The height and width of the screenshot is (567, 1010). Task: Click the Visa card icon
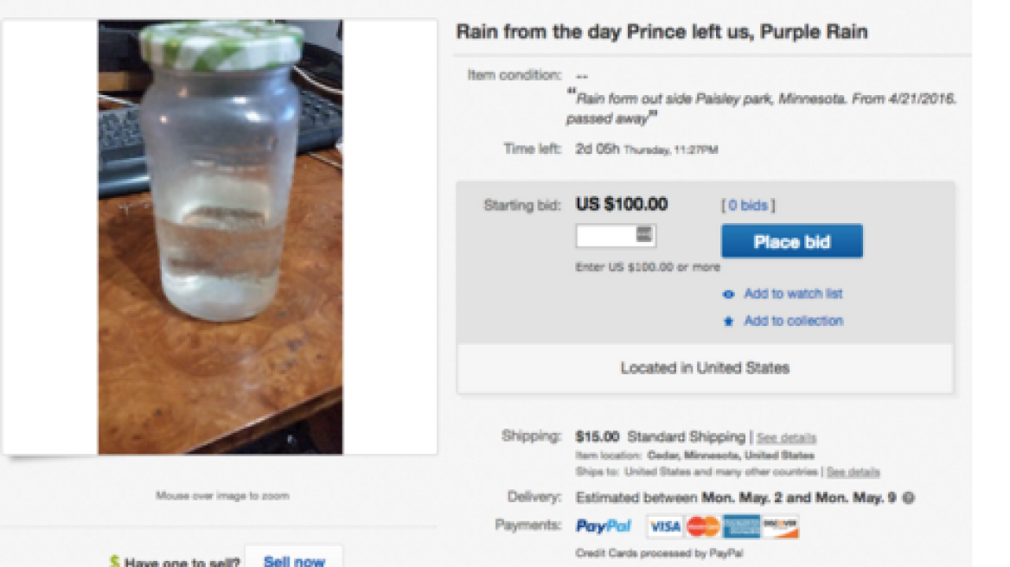click(x=665, y=526)
